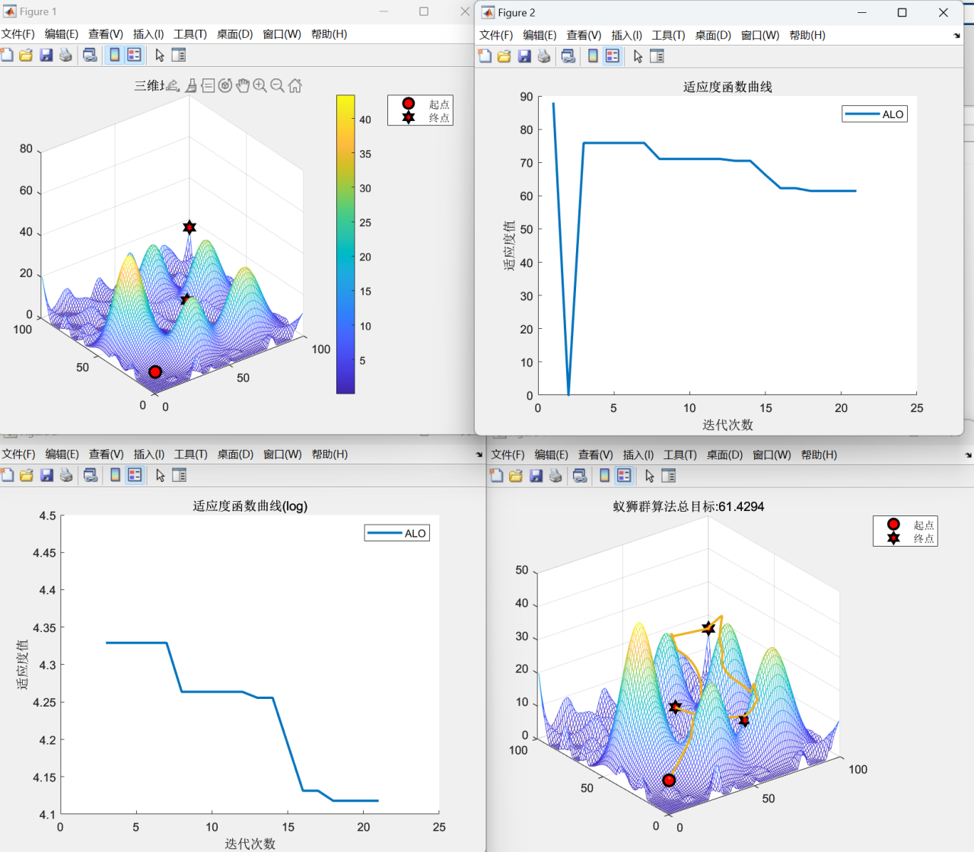This screenshot has width=974, height=852.
Task: Click 起点 legend entry in Figure 1
Action: 421,104
